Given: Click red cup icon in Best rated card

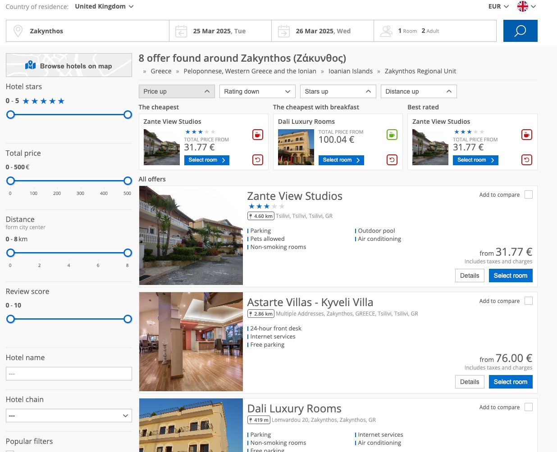Looking at the screenshot, I should coord(527,135).
